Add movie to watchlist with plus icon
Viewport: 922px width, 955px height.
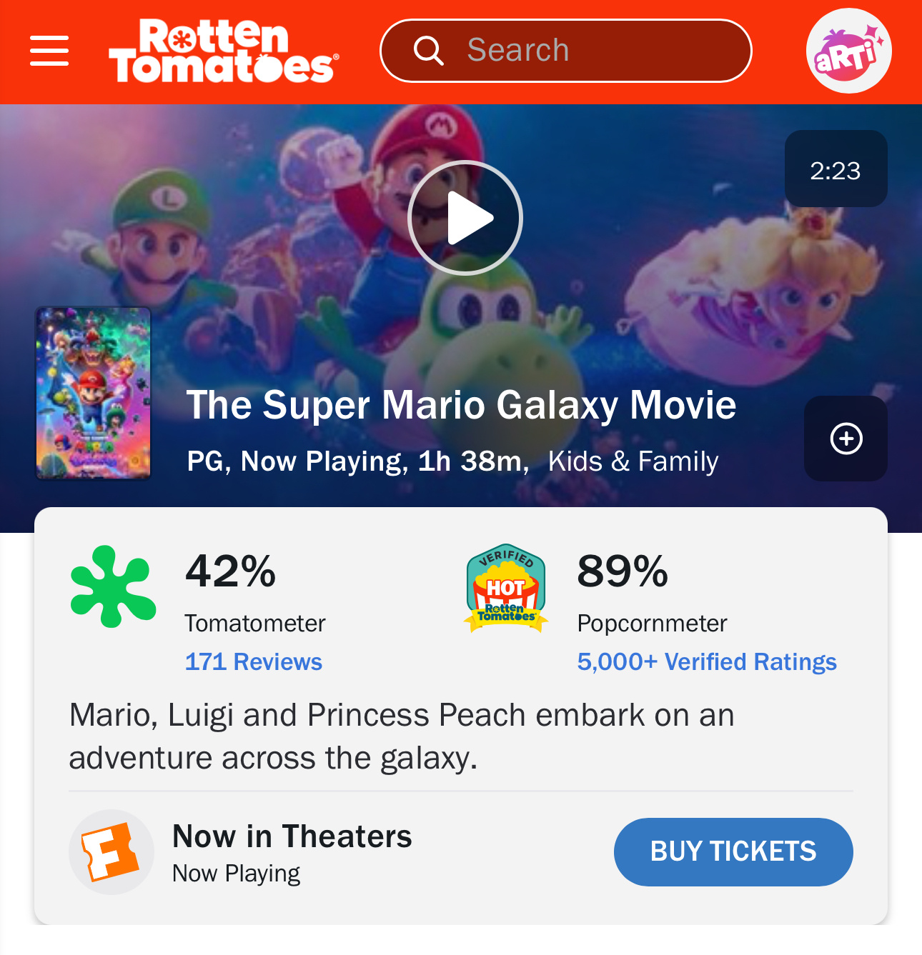point(846,439)
